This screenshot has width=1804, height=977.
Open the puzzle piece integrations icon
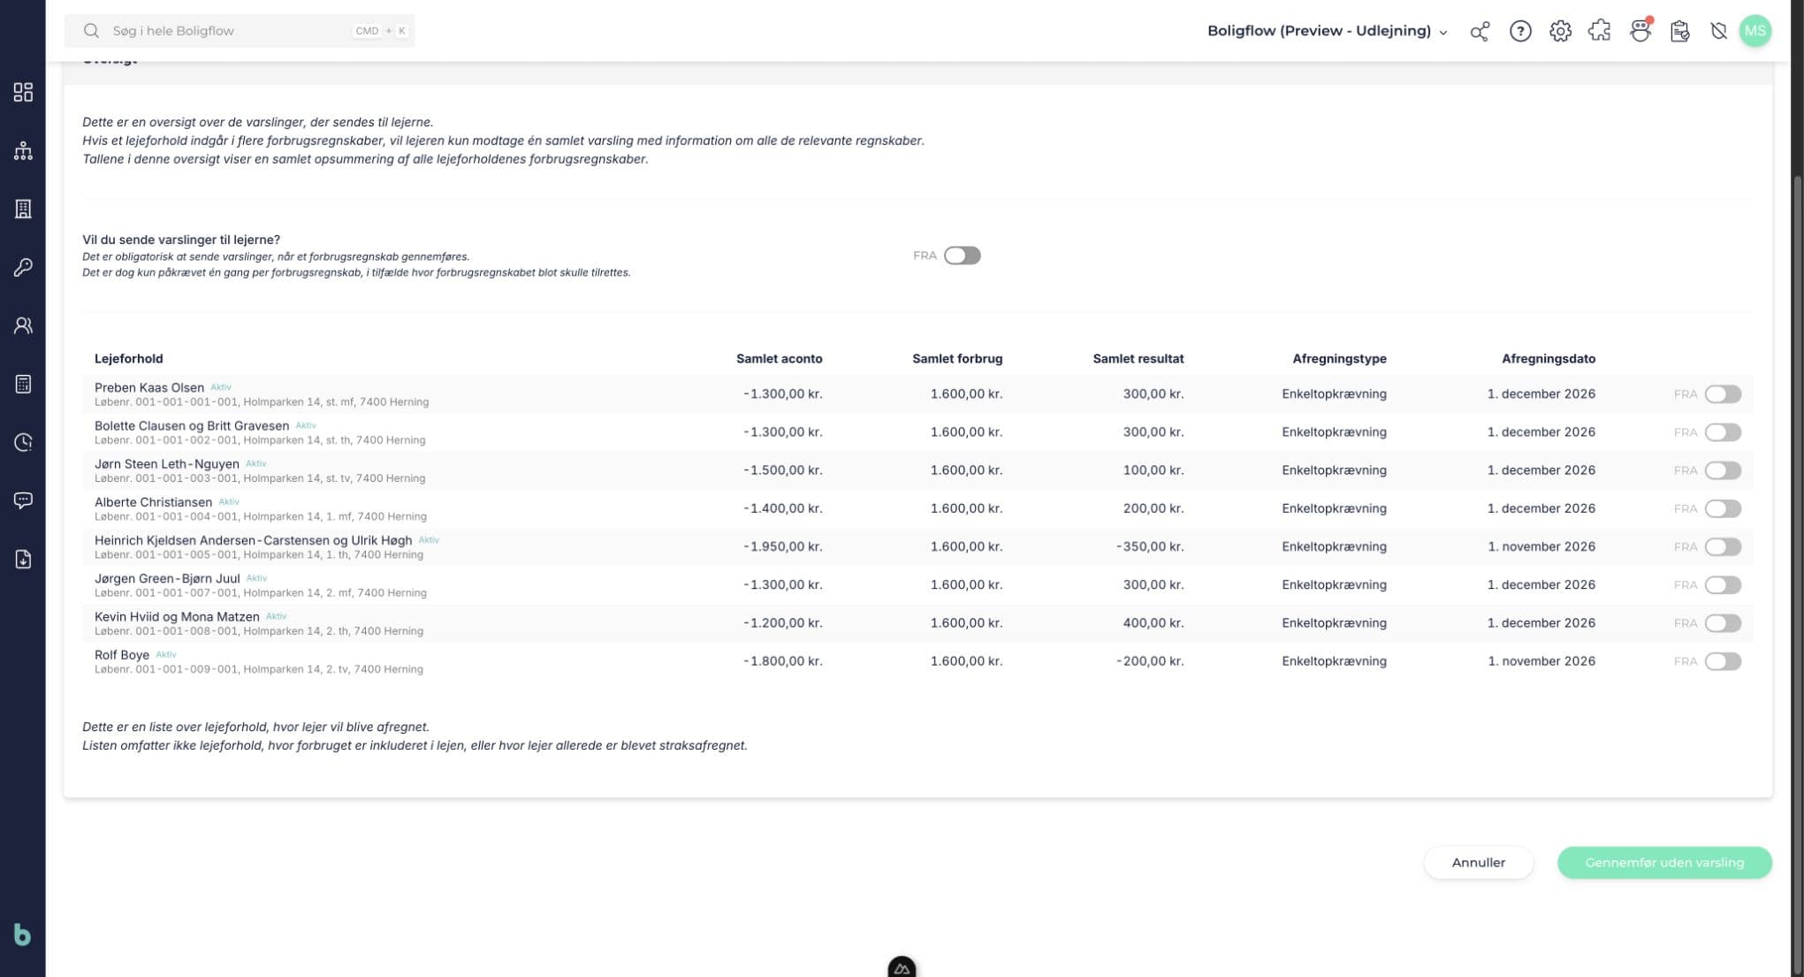coord(1599,31)
